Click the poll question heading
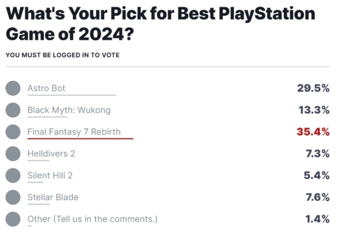Screen dimensions: 338x234 click(x=161, y=24)
